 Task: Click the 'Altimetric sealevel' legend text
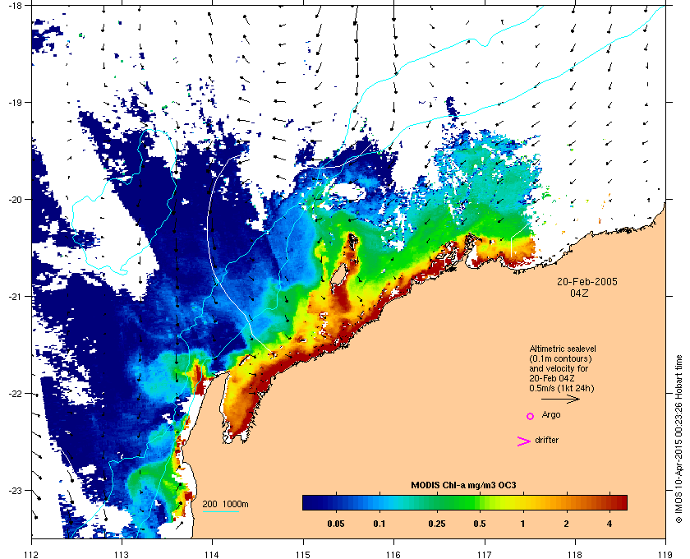[x=563, y=349]
